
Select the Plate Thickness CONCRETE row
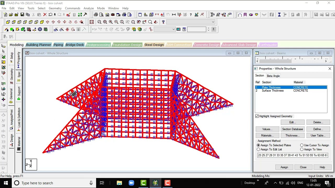pos(291,87)
